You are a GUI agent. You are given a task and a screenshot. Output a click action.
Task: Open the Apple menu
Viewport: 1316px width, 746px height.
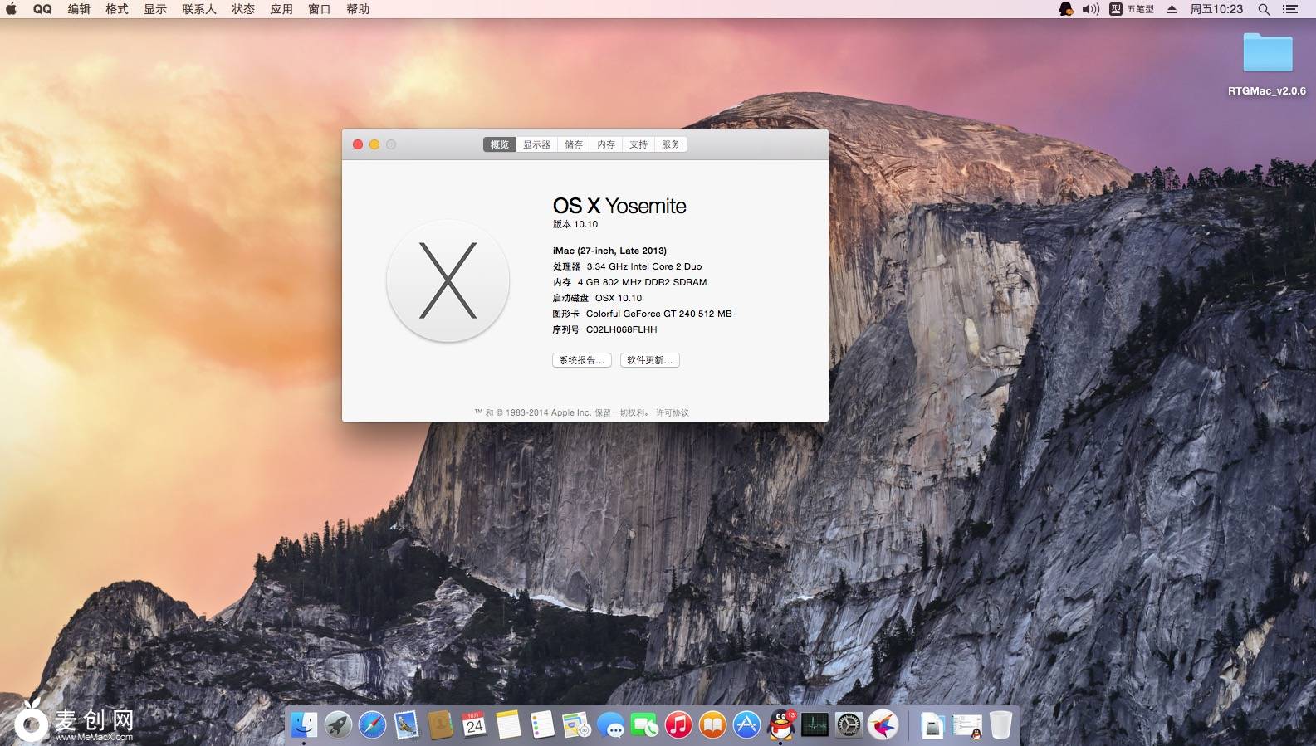point(12,9)
